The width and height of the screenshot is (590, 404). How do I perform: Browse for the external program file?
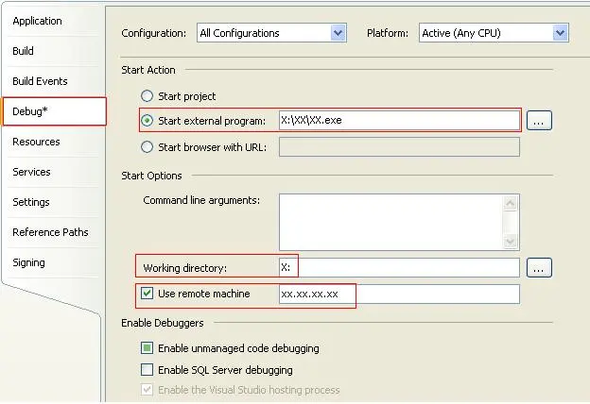539,121
